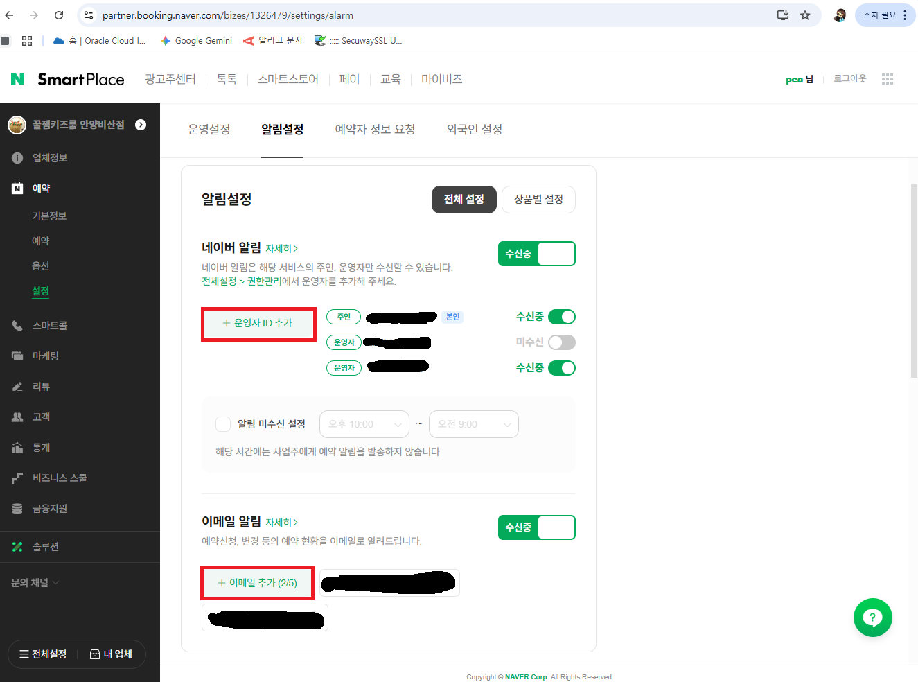This screenshot has height=682, width=918.
Task: Switch to the 예약자 정보 요청 tab
Action: [x=375, y=129]
